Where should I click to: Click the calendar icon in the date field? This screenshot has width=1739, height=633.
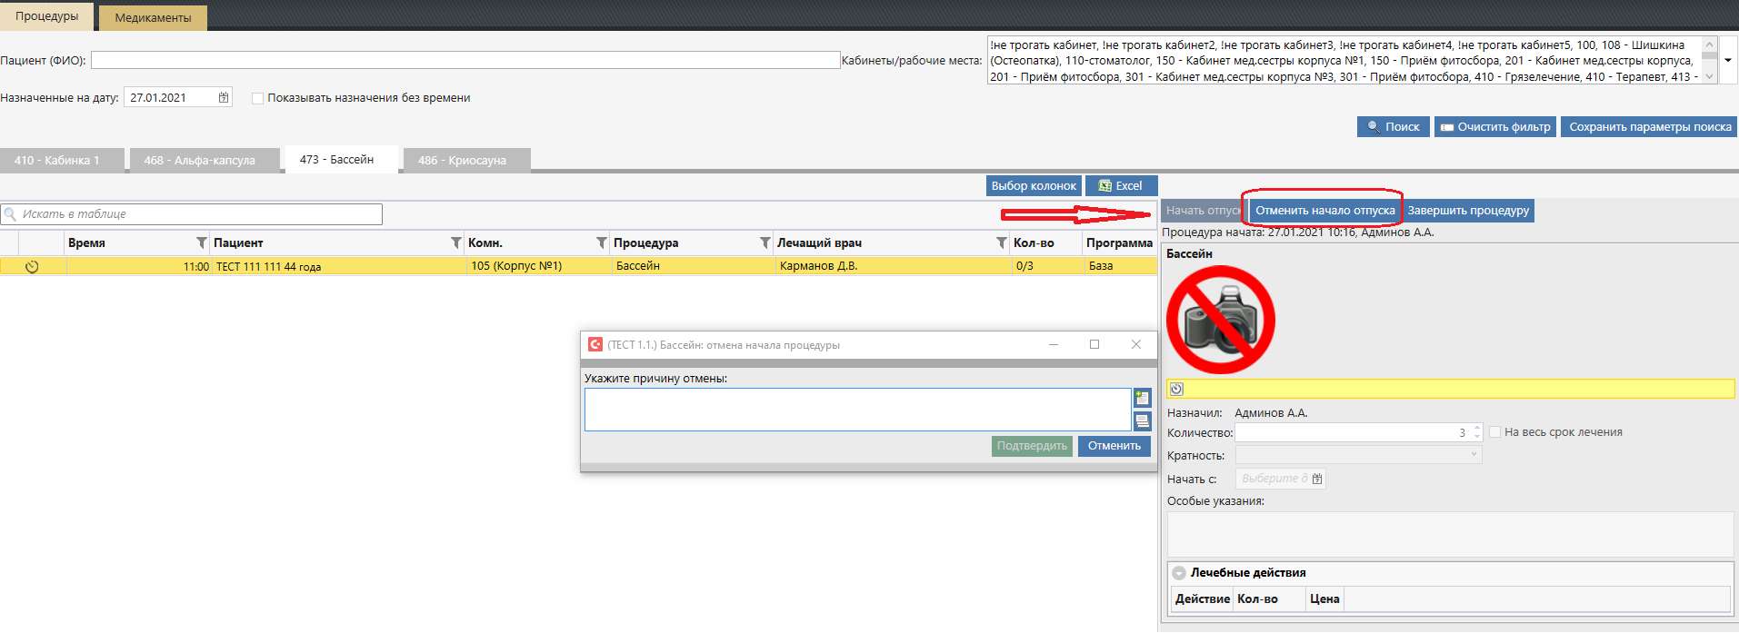point(224,98)
